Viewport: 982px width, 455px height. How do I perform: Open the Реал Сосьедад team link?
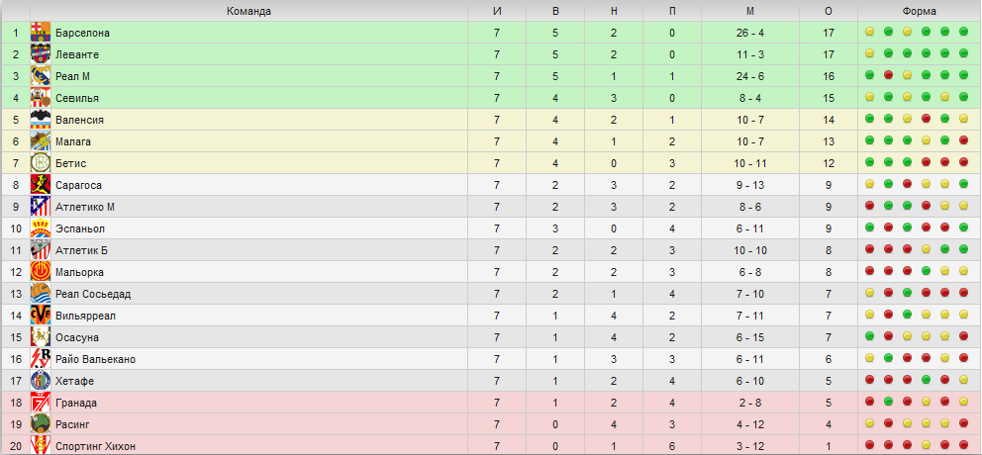93,294
